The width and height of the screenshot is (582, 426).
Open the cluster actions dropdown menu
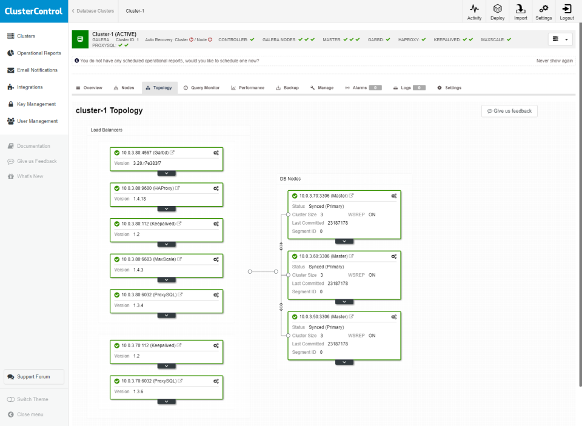coord(560,39)
